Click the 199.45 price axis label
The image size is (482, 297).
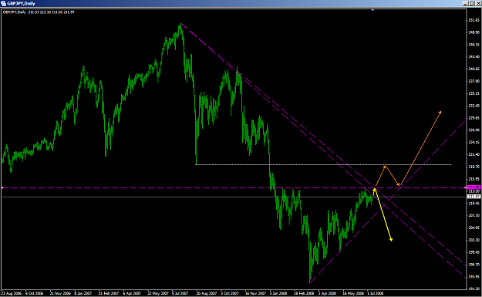474,252
